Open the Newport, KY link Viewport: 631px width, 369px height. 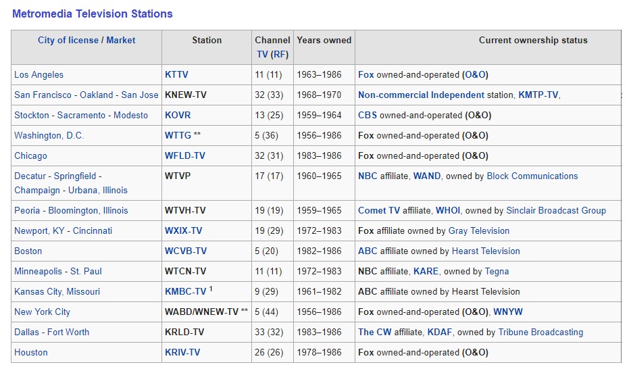click(x=39, y=231)
